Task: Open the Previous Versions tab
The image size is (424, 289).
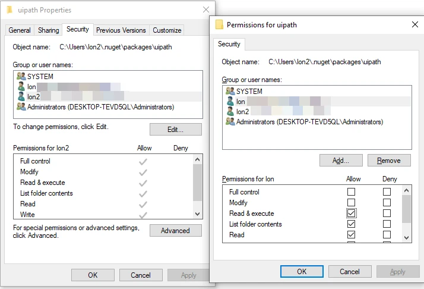Action: (x=121, y=30)
